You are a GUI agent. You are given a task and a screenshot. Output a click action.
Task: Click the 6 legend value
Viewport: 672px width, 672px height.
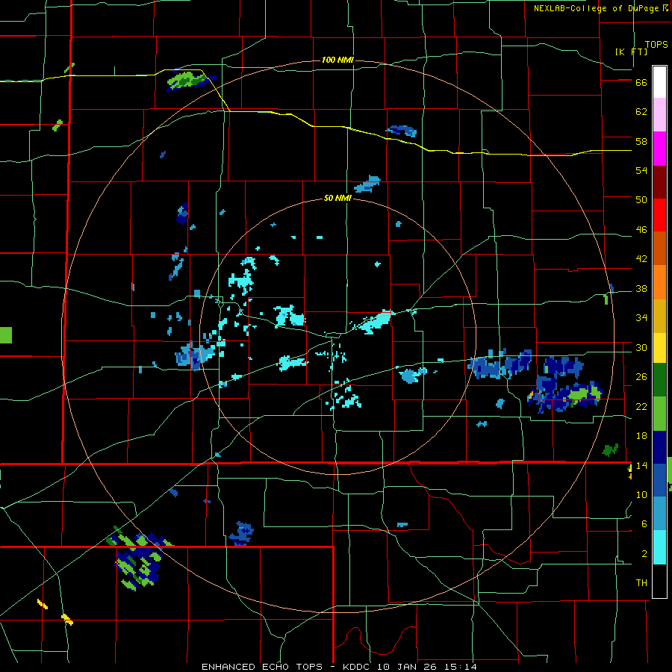coord(644,524)
